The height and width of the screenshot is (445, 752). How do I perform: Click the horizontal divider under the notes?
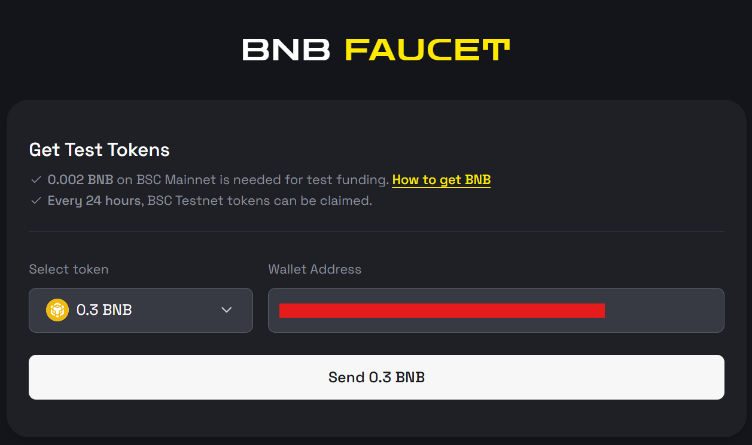click(x=376, y=231)
